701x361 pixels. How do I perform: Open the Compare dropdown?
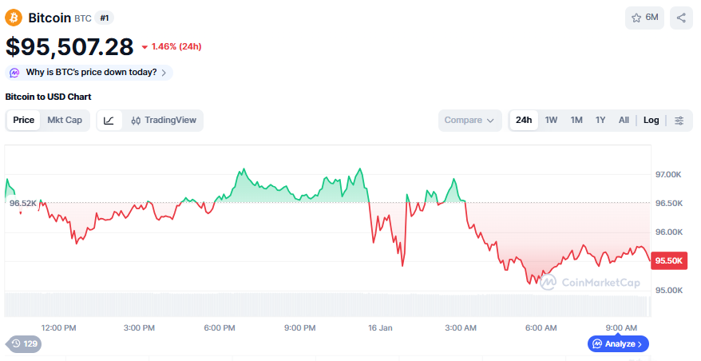[469, 121]
